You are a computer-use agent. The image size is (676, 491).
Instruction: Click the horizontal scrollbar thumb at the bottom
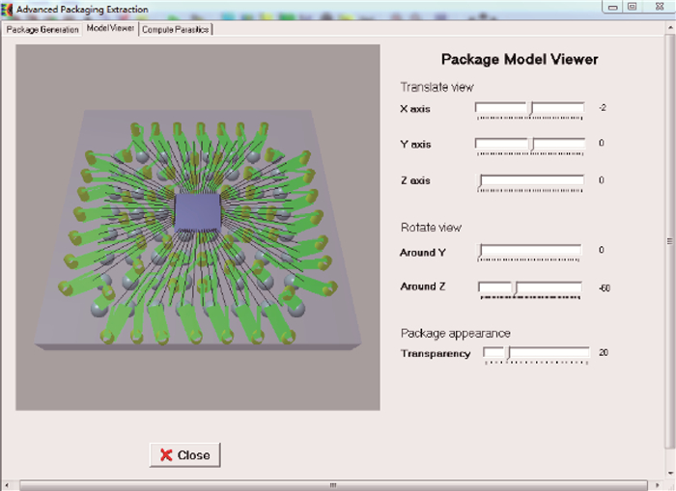(333, 484)
